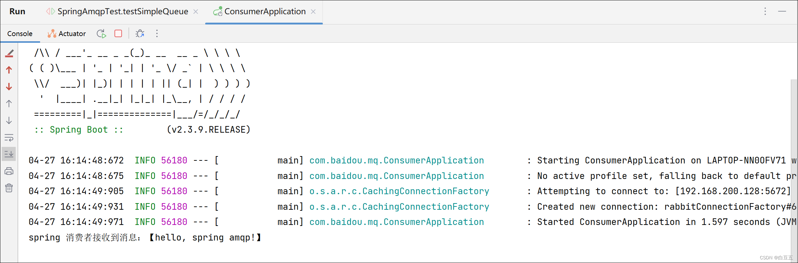The height and width of the screenshot is (263, 798).
Task: Click the debug rerun bug icon
Action: [140, 33]
